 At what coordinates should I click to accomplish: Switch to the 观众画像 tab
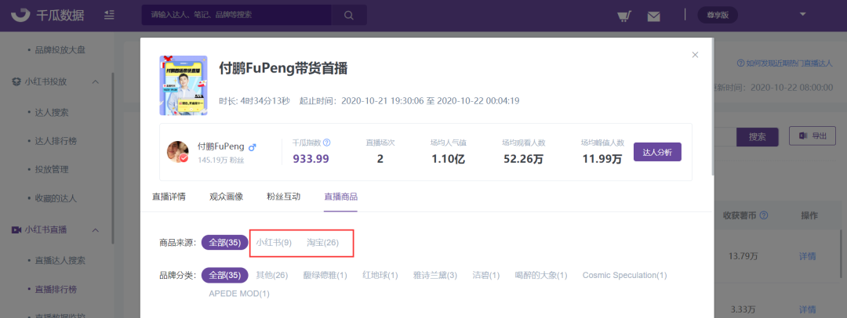click(227, 197)
